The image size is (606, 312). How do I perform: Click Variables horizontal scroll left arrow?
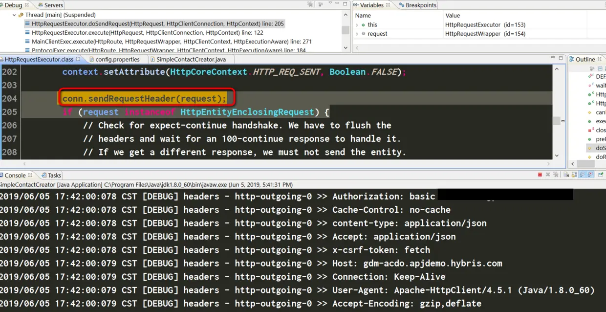357,48
